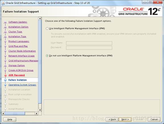Click the Installation Type step marker
This screenshot has height=124, width=164.
pos(5,37)
